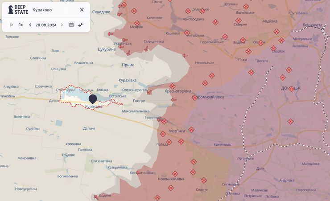
Task: Click the unit marker near Спартак
Action: pyautogui.click(x=273, y=48)
